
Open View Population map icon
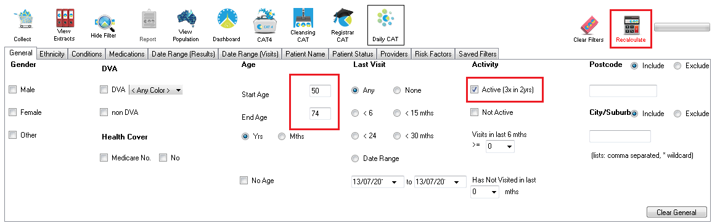click(186, 19)
